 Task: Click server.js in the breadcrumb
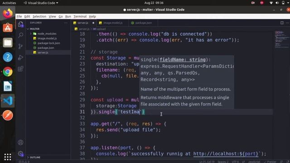coord(84,29)
